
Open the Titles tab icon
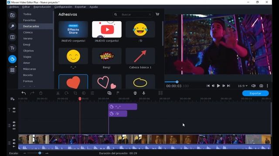(x=12, y=48)
